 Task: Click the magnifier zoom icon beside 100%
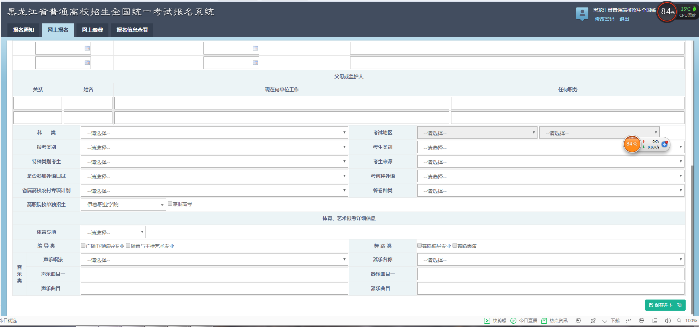679,321
